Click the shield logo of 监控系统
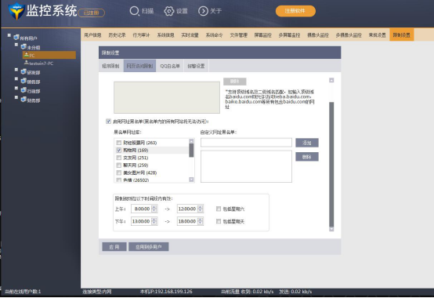 16,11
